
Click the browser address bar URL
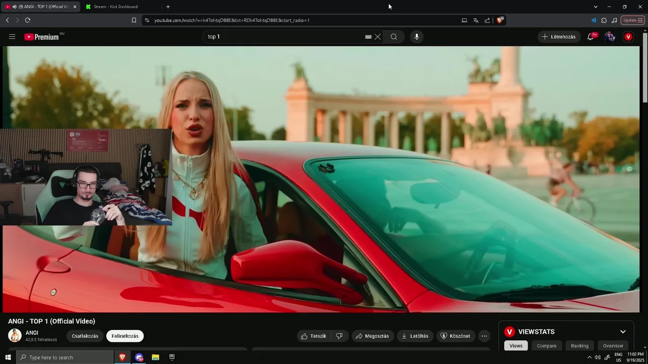tap(232, 20)
